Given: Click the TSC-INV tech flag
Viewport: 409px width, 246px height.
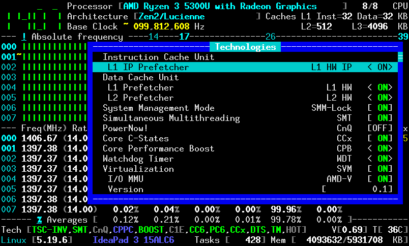Looking at the screenshot, I should point(49,230).
